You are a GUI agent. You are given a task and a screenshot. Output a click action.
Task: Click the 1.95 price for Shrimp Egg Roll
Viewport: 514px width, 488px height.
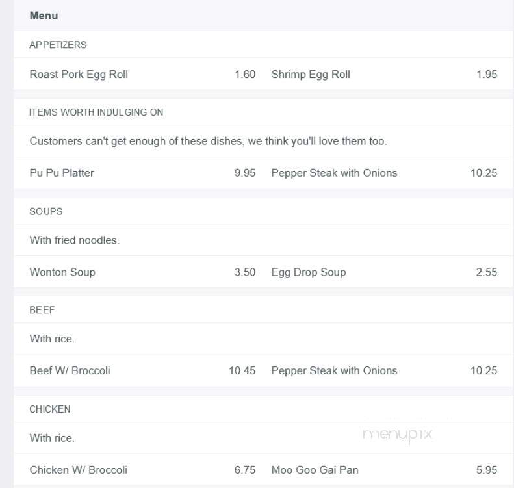(x=487, y=74)
